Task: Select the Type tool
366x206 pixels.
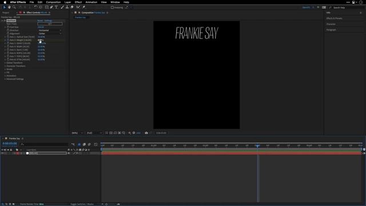Action: tap(56, 7)
